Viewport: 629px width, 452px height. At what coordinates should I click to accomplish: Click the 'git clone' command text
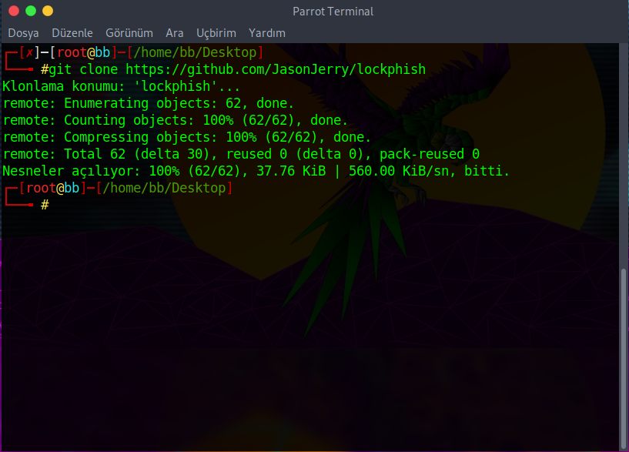tap(83, 69)
